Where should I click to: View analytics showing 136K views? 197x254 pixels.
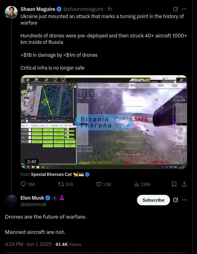point(137,184)
